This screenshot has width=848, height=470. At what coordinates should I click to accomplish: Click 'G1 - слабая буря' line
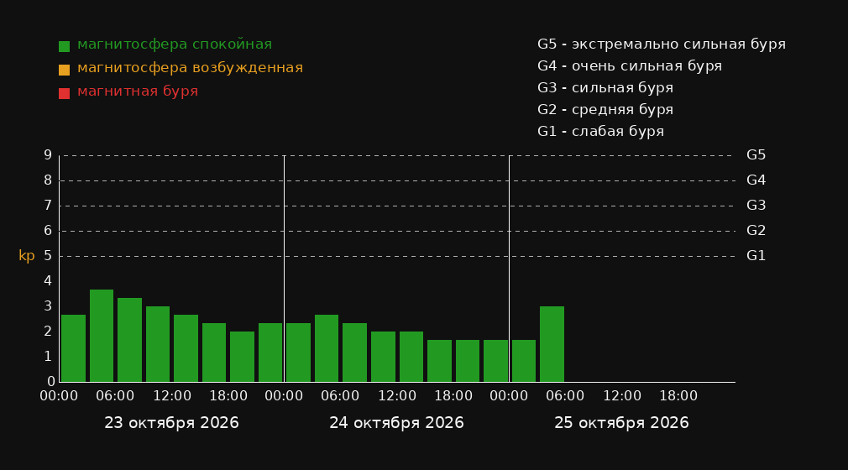[600, 132]
